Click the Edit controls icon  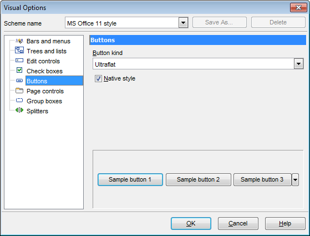(x=19, y=61)
